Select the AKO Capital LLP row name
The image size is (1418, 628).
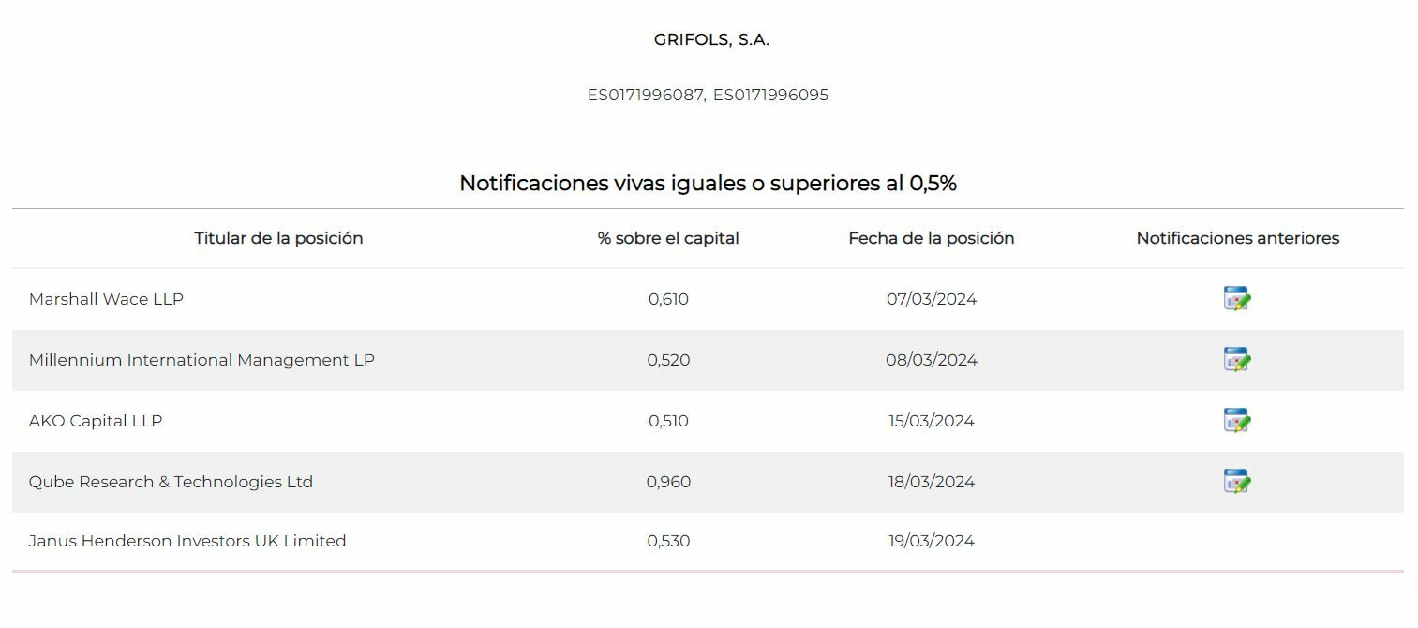click(x=96, y=421)
